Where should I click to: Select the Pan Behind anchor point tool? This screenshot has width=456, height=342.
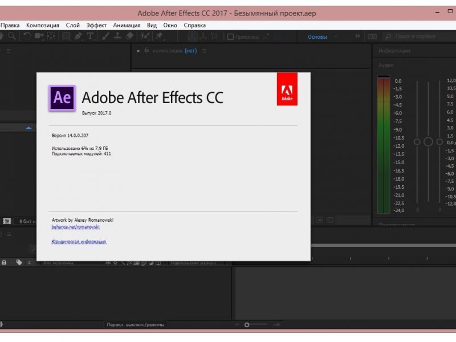click(x=51, y=36)
